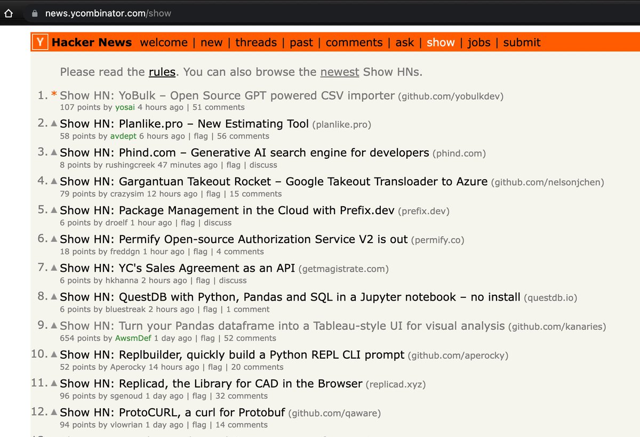
Task: Upvote the Replicad story
Action: [54, 383]
